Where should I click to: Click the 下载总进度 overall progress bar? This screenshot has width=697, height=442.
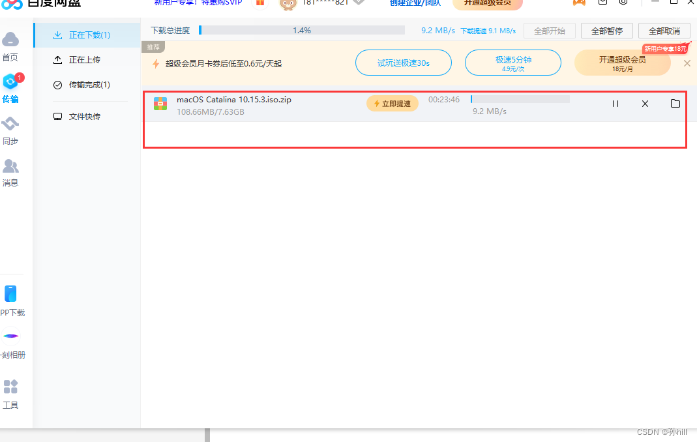coord(302,30)
